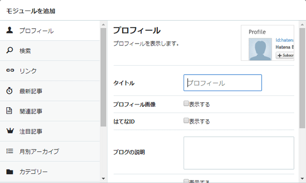Click the crown icon beside 注目記事
Image resolution: width=306 pixels, height=183 pixels.
(x=10, y=131)
